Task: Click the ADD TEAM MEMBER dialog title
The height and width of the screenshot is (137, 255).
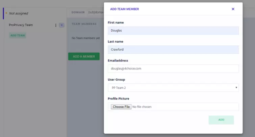Action: pyautogui.click(x=125, y=9)
